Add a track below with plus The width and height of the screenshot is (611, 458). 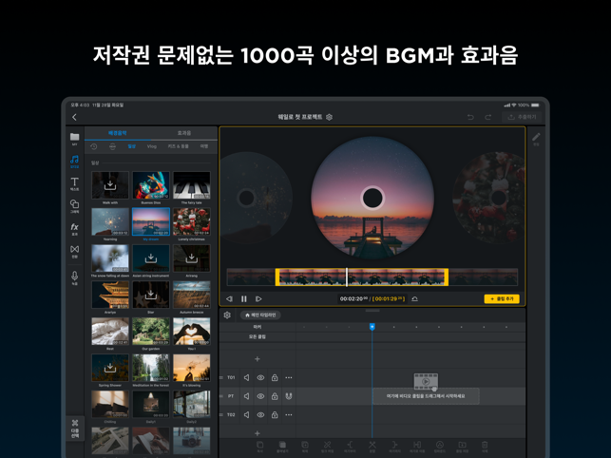258,433
